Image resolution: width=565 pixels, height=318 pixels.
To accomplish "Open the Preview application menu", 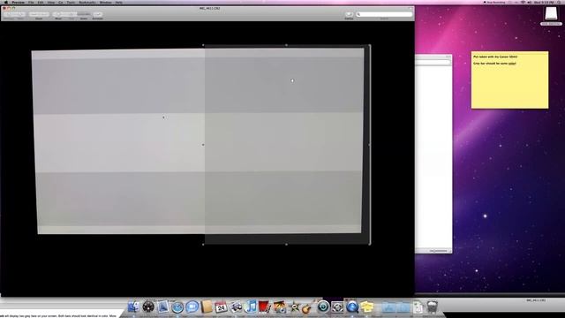I will point(18,2).
